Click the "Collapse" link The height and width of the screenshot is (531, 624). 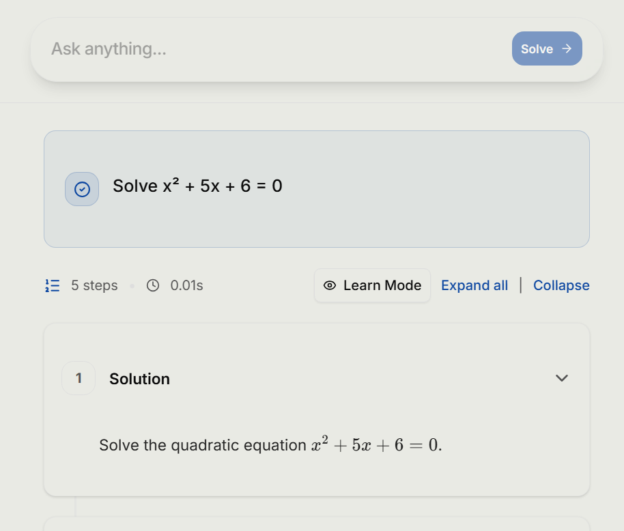[x=561, y=285]
